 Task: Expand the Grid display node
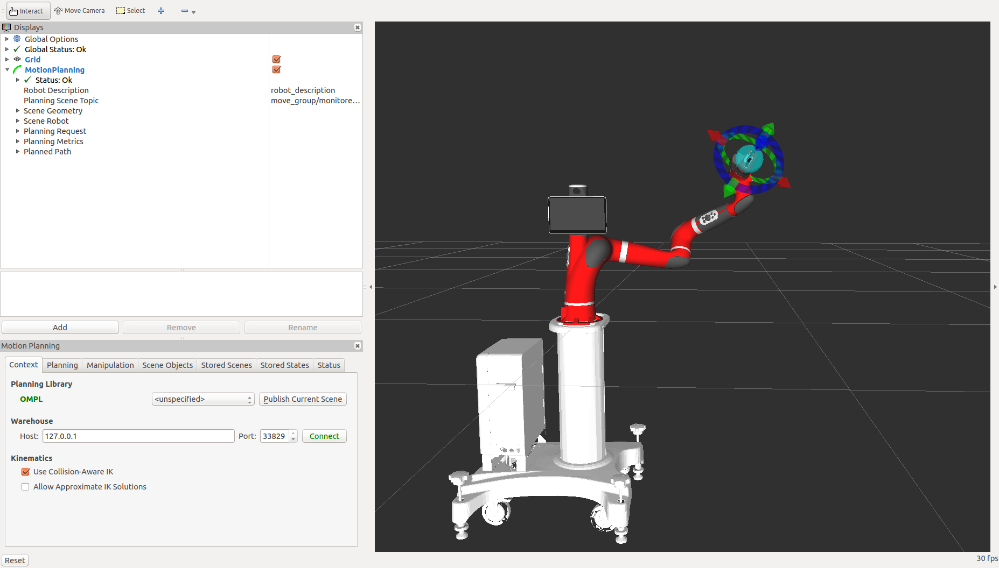click(x=7, y=59)
